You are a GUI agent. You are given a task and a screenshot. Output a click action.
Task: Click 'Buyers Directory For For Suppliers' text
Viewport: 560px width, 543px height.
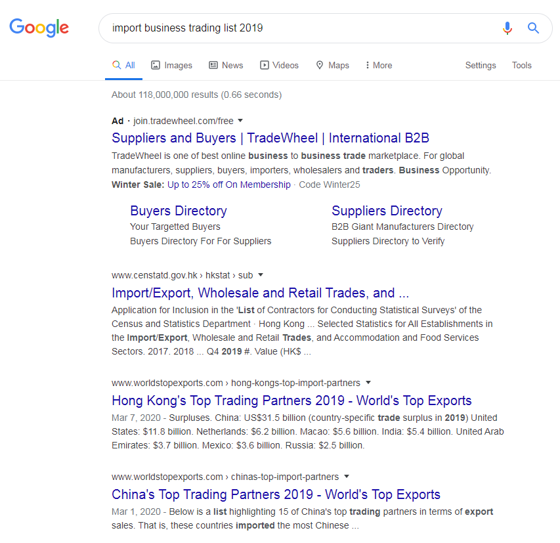[200, 241]
